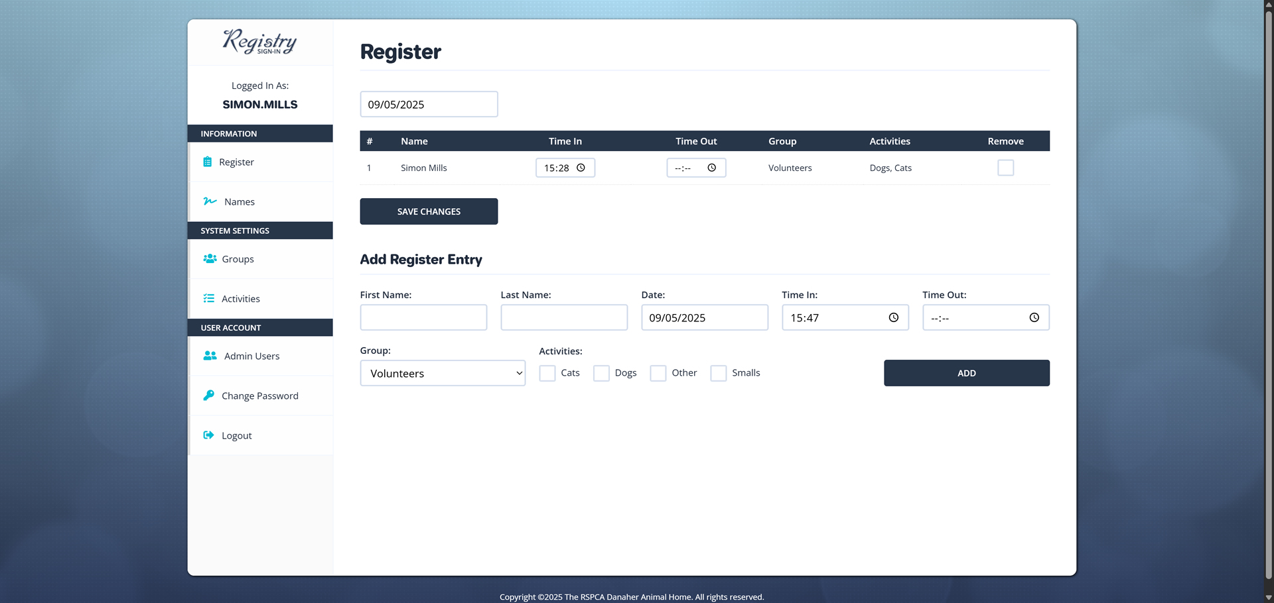The image size is (1274, 603).
Task: Check the Dogs activity checkbox
Action: (x=601, y=373)
